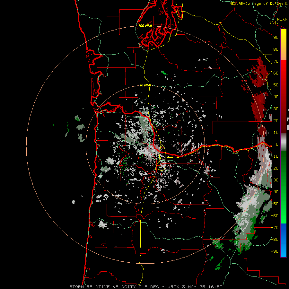Click the "80" value on velocity scale
289x289 pixels.
pyautogui.click(x=276, y=49)
